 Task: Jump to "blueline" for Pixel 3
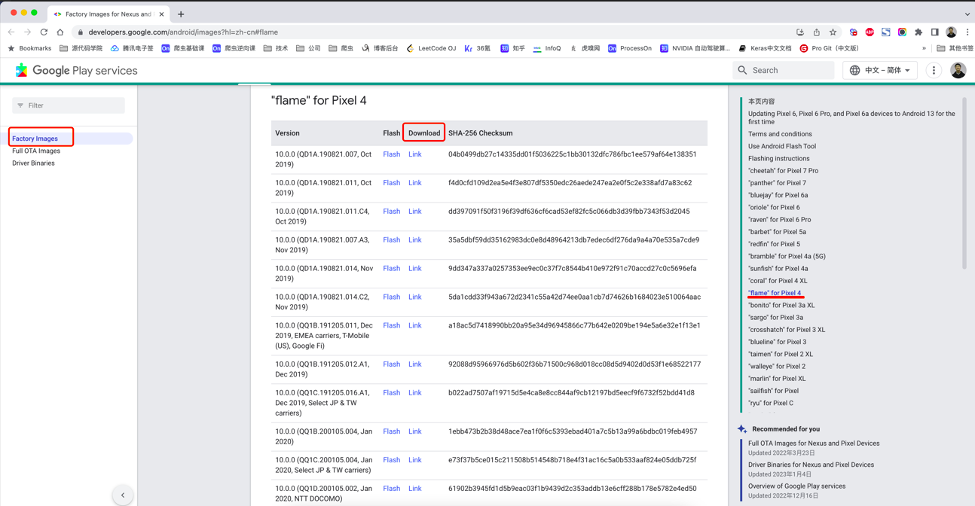[x=777, y=342]
